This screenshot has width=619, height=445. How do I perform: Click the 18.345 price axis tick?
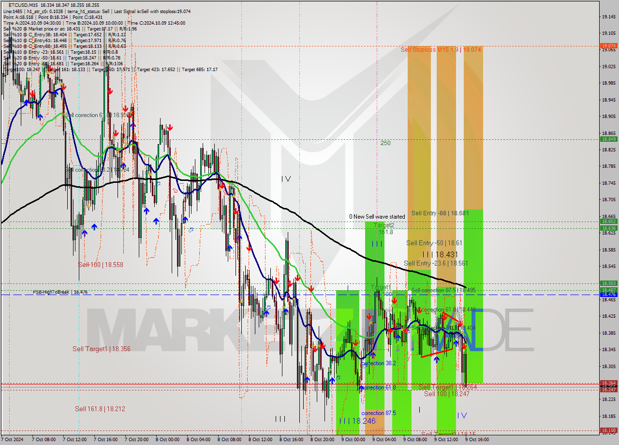[608, 349]
